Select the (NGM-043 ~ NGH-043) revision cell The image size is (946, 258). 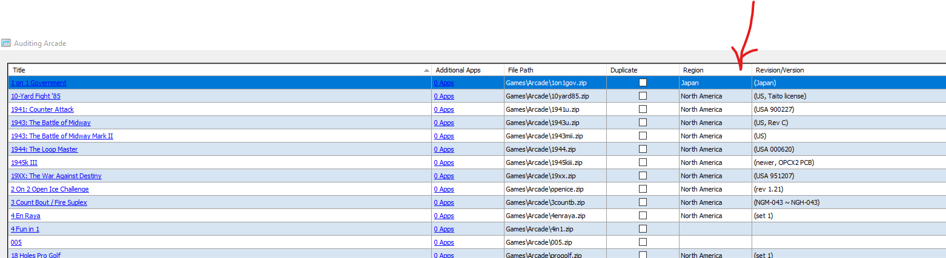848,202
